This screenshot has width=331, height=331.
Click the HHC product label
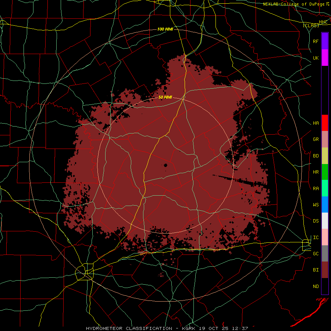click(323, 22)
